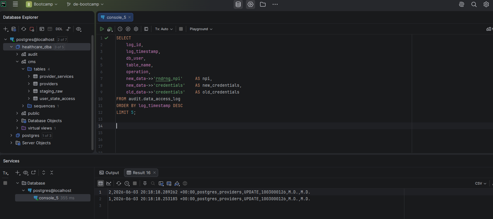Open the Services run icon in title bar

(251, 4)
